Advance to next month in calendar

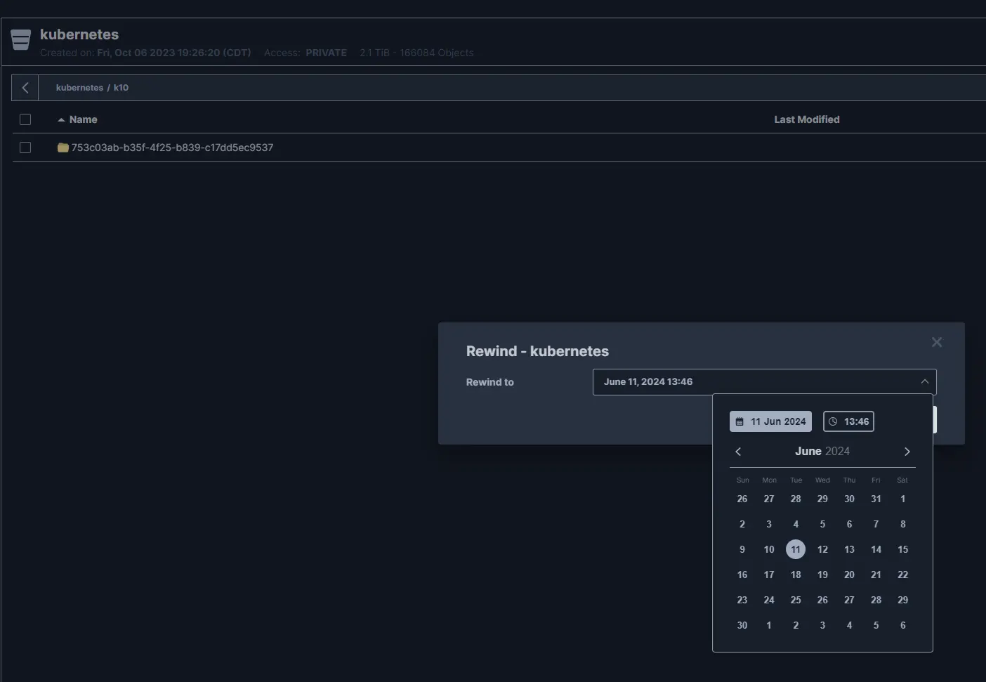(x=907, y=452)
